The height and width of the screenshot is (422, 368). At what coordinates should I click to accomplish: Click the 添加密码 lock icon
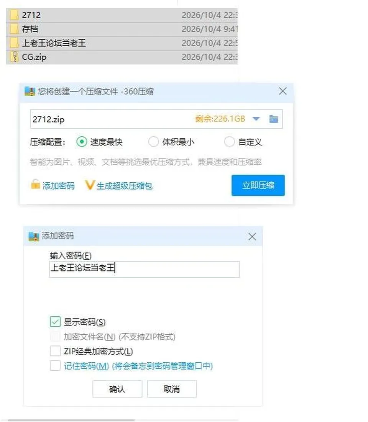point(35,185)
